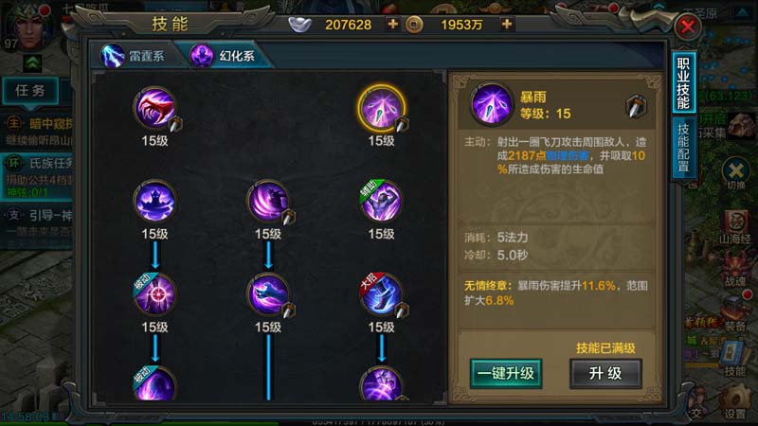Screen dimensions: 758x426
Task: Select the crosshair passive skill icon
Action: [x=154, y=294]
